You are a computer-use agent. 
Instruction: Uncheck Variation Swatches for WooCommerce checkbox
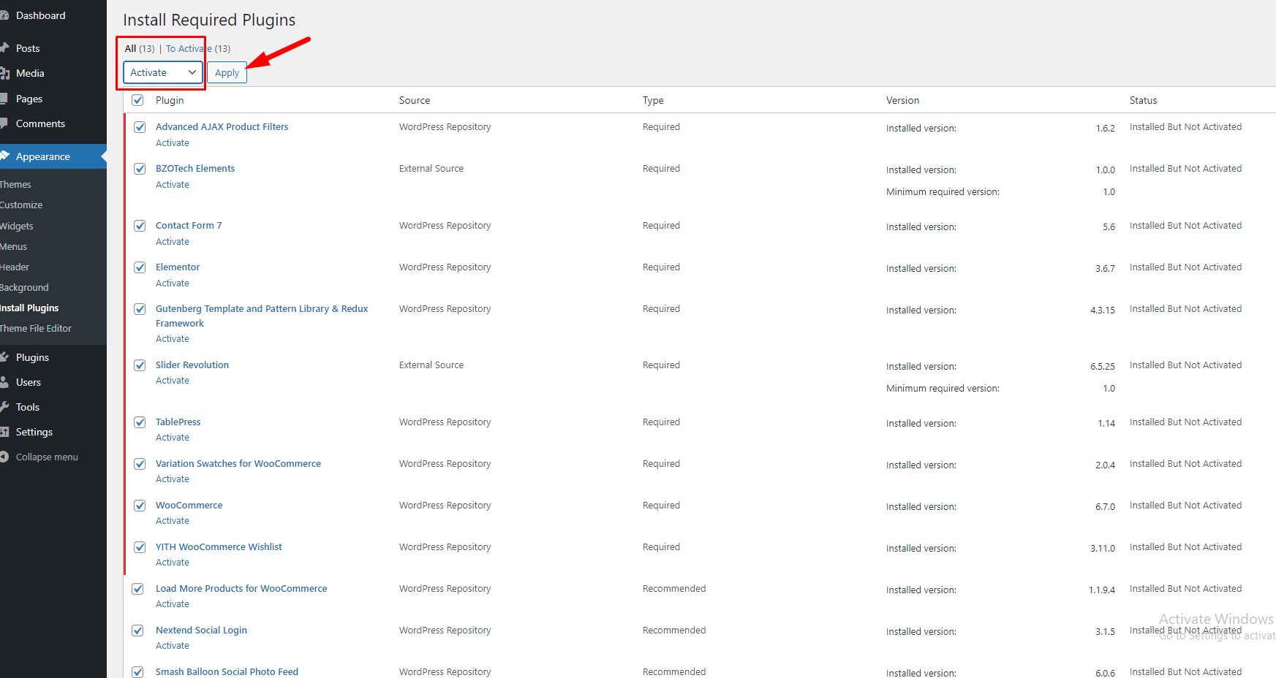coord(140,464)
